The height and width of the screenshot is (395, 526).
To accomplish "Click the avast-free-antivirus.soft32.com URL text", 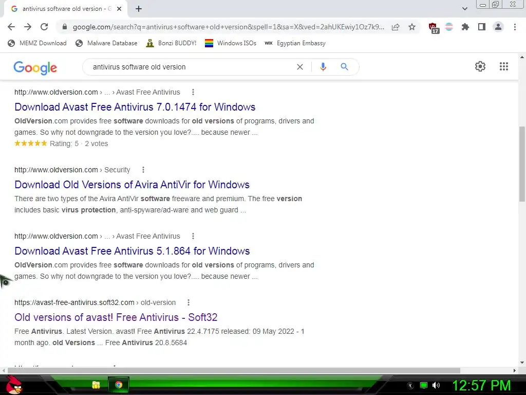I will [74, 302].
